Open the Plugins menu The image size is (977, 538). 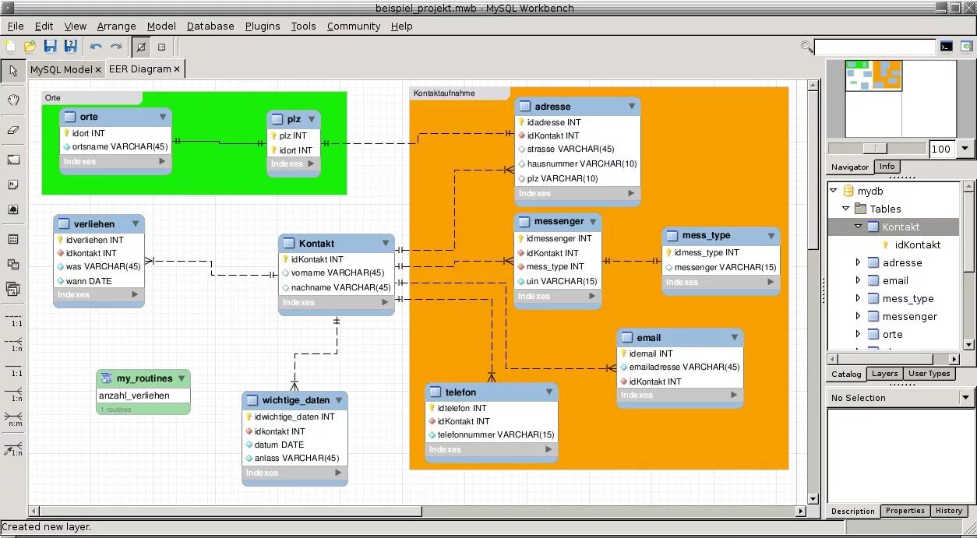(263, 26)
